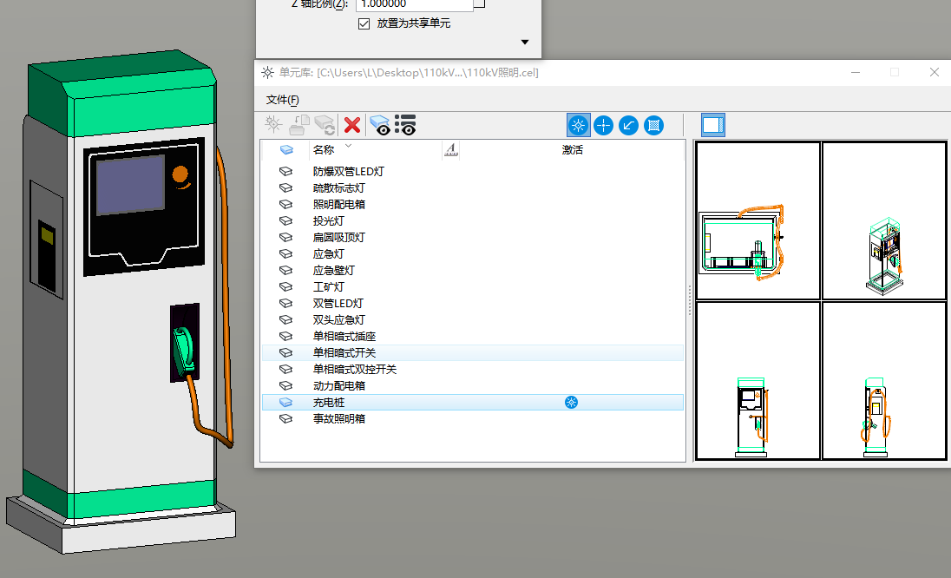Click the lock checkbox beside Z scale field
Image resolution: width=951 pixels, height=578 pixels.
[479, 3]
